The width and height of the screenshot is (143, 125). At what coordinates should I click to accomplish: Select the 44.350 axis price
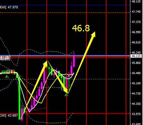coord(136,104)
